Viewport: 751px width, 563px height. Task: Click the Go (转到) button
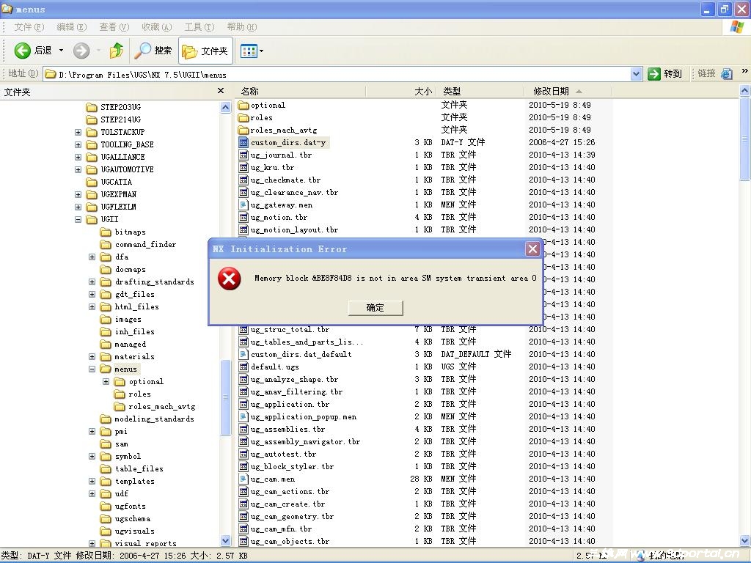[664, 74]
